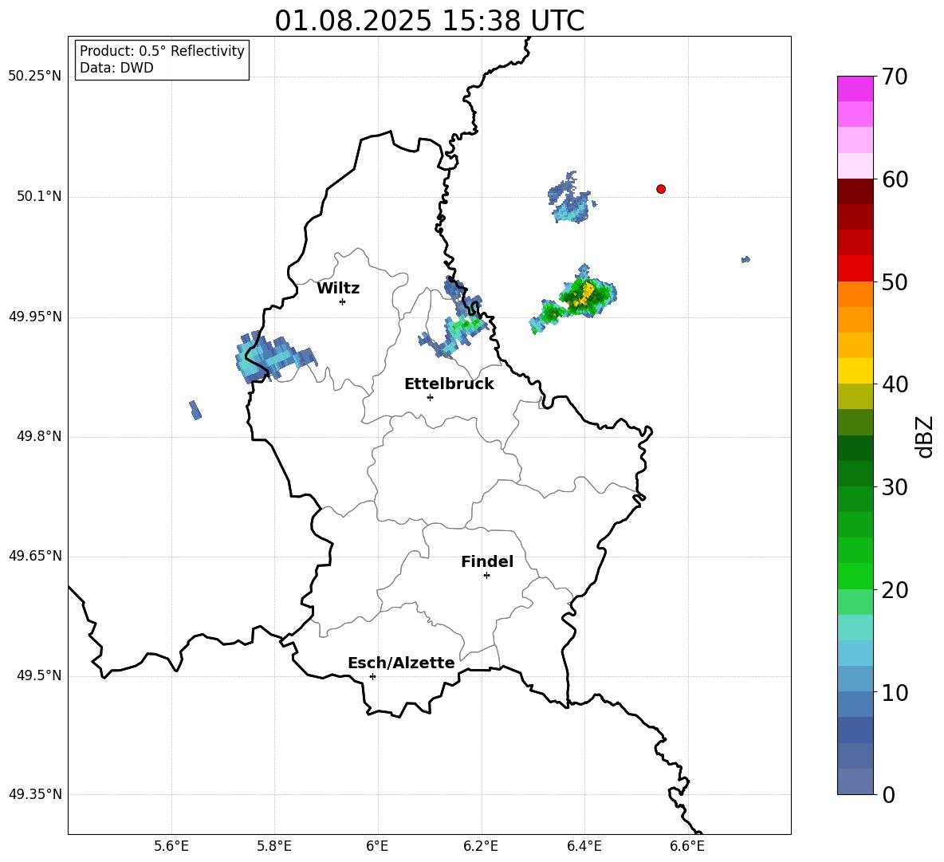Click the dBZ colorbar label
The image size is (944, 862).
[925, 436]
